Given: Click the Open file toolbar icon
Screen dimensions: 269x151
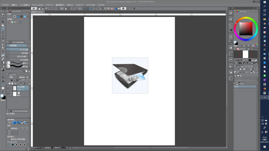Looking at the screenshot, I should pos(43,9).
